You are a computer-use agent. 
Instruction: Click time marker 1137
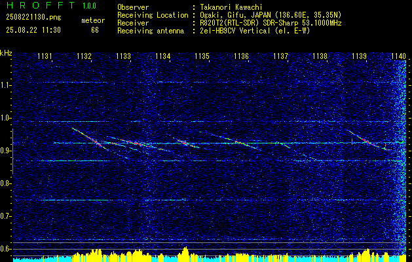pos(280,56)
